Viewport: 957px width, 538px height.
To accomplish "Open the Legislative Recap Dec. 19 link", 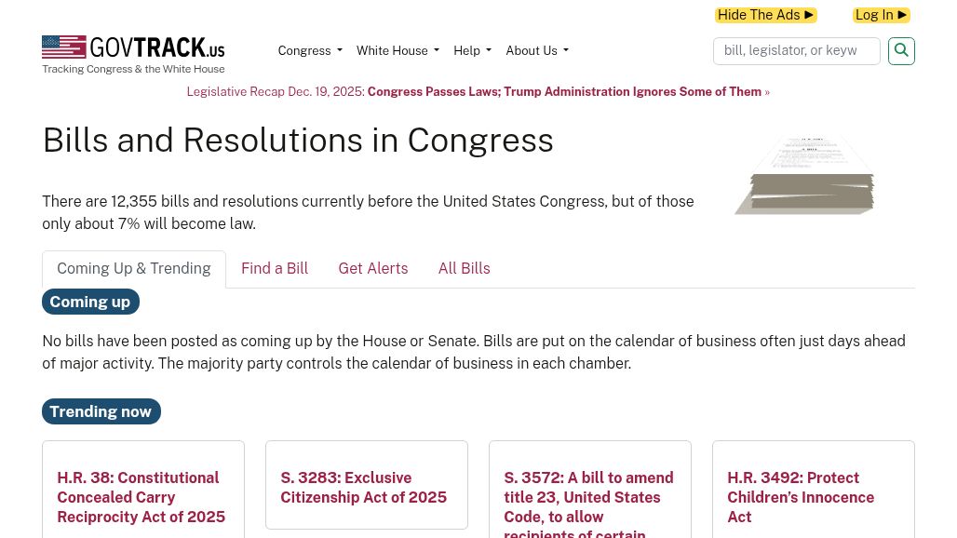I will pyautogui.click(x=478, y=91).
